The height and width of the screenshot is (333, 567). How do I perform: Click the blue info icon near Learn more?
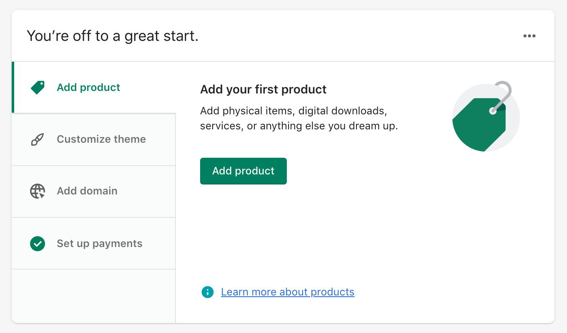click(x=207, y=292)
